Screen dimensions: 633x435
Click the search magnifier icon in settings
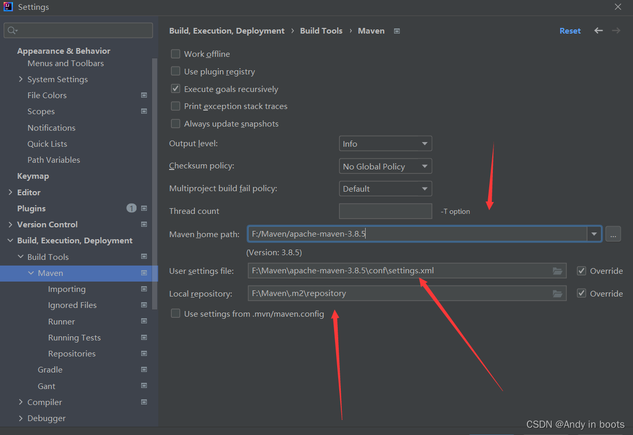[x=12, y=31]
